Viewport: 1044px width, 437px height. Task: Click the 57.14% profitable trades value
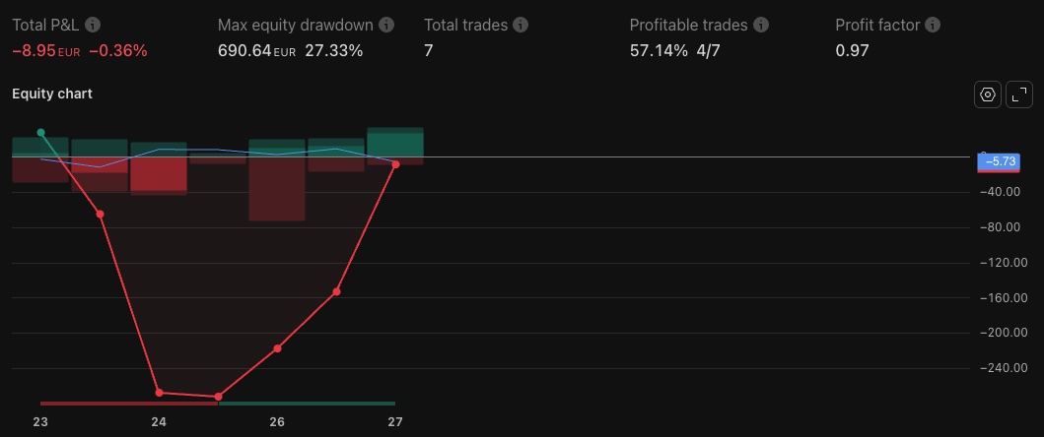point(659,50)
